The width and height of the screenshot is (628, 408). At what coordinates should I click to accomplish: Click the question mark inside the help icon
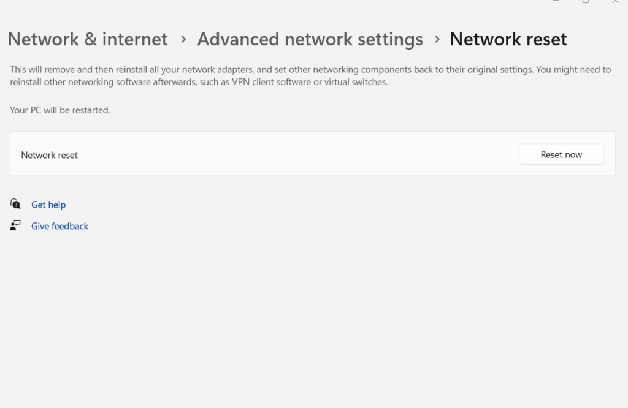pyautogui.click(x=17, y=205)
